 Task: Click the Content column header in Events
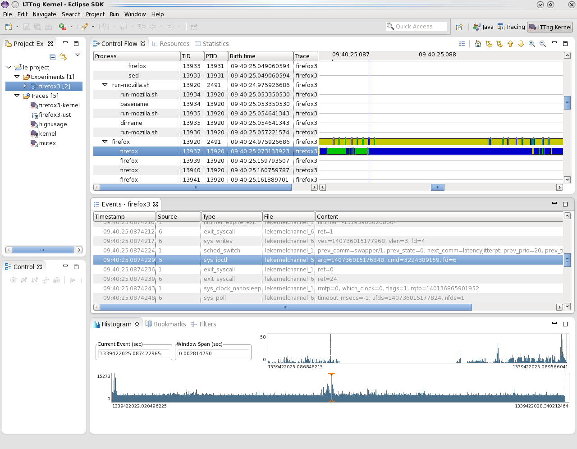pyautogui.click(x=440, y=216)
